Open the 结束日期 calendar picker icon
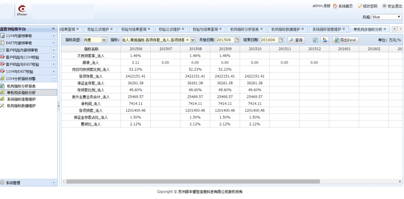This screenshot has width=404, height=199. 281,40
